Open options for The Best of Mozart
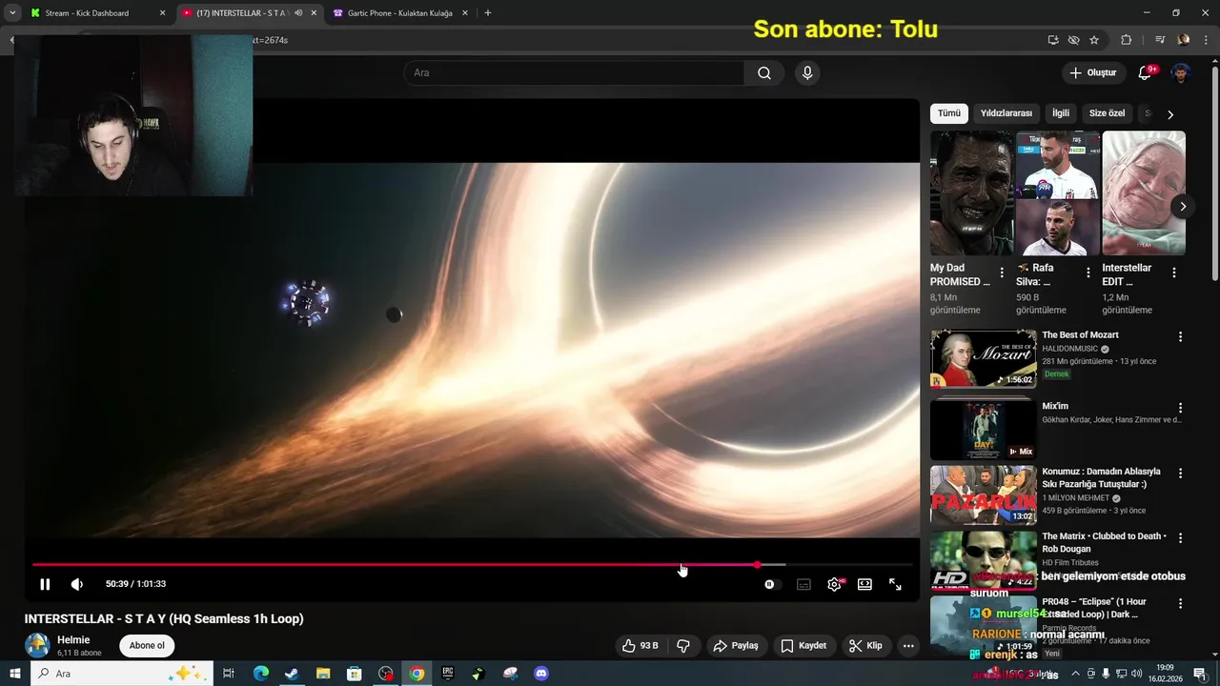 point(1180,337)
